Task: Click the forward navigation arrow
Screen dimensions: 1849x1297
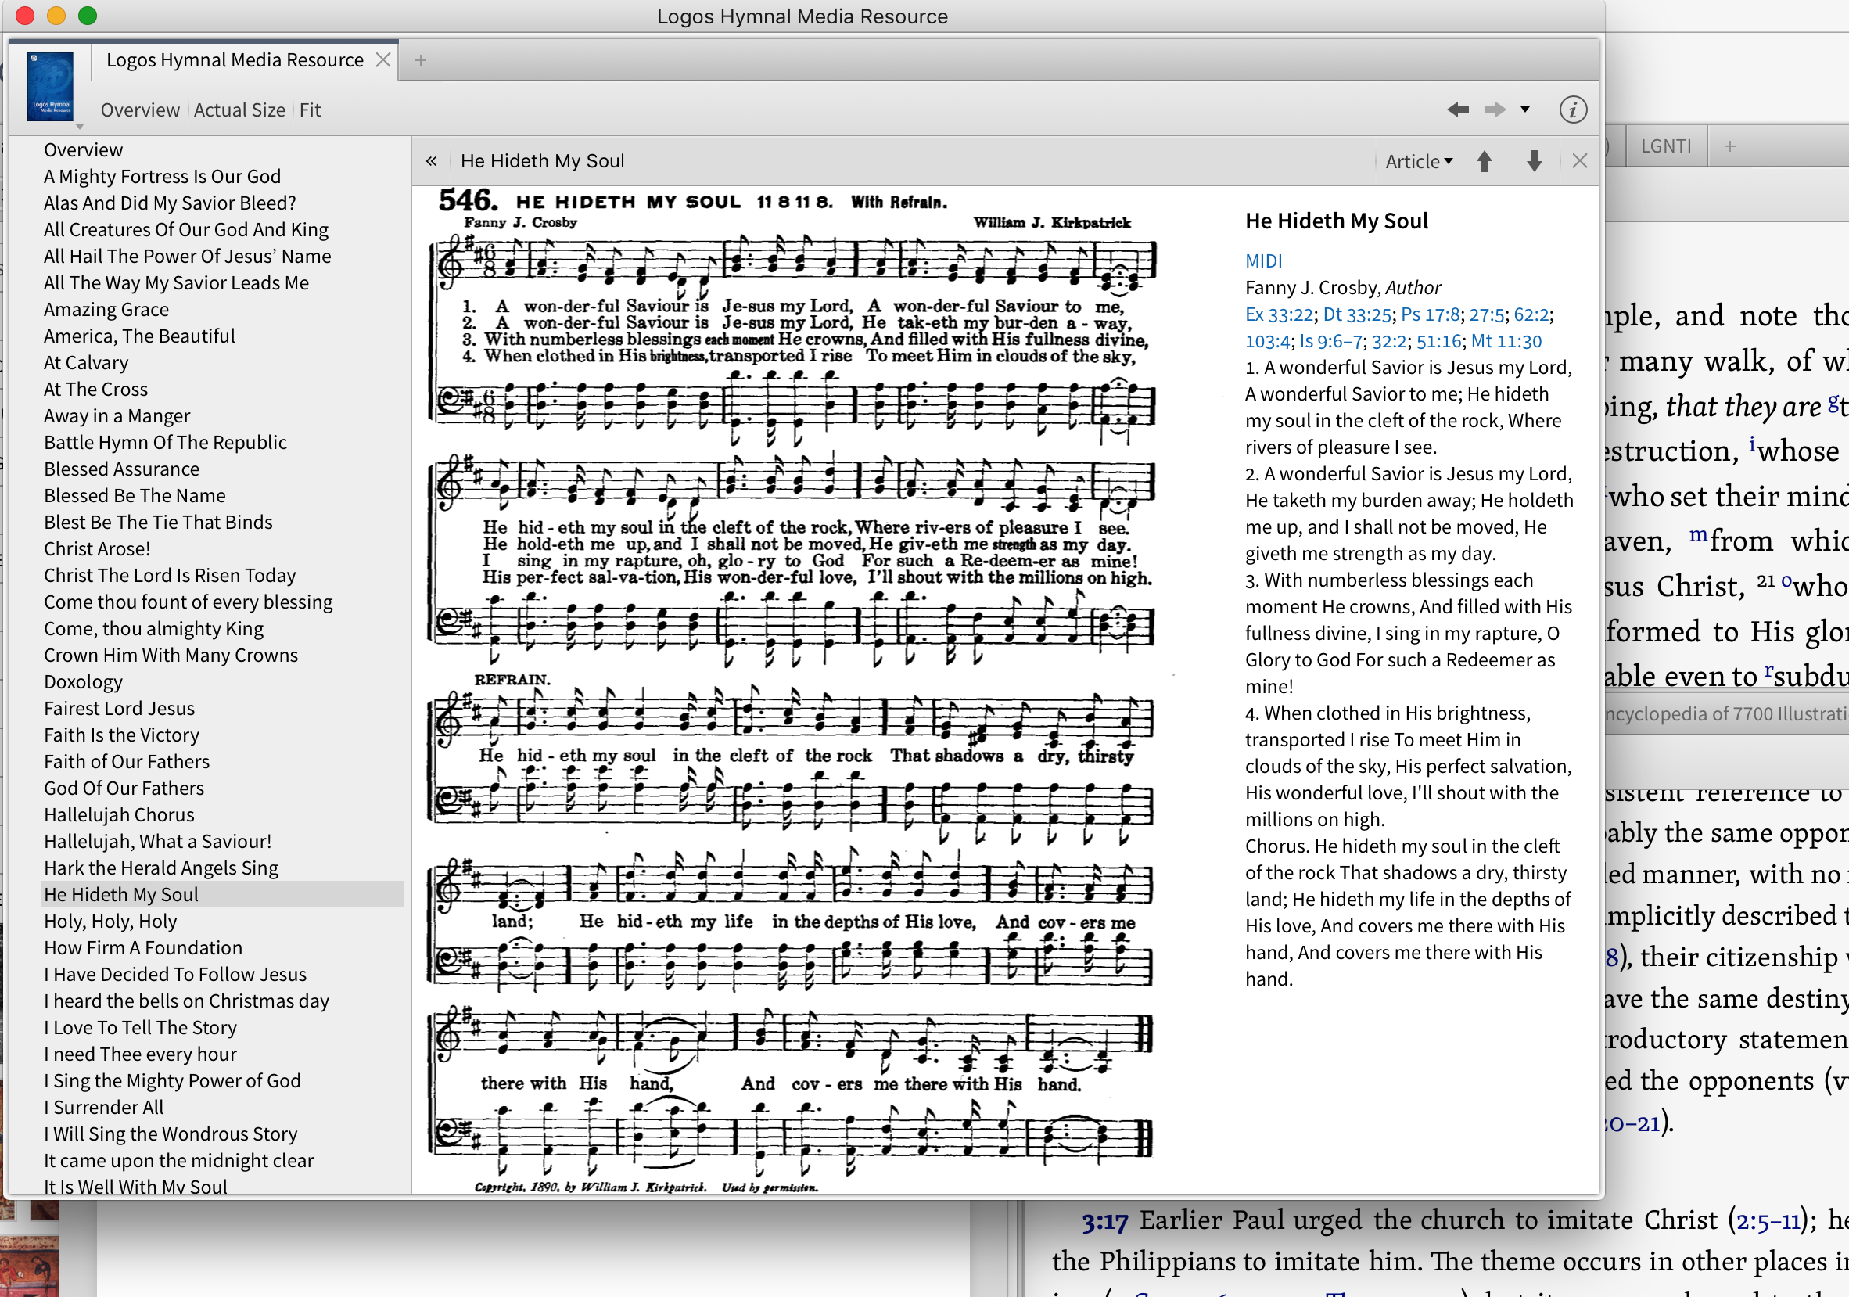Action: coord(1494,110)
